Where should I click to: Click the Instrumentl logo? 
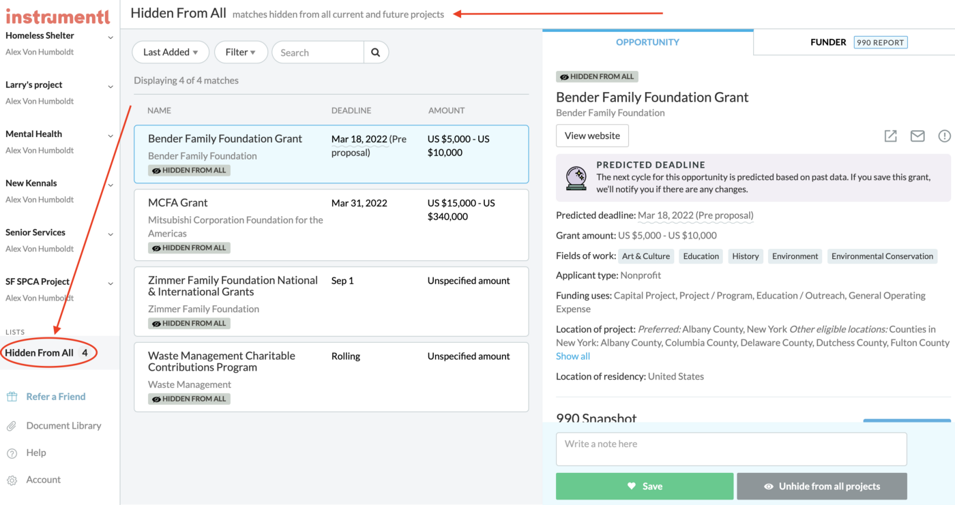pyautogui.click(x=58, y=16)
